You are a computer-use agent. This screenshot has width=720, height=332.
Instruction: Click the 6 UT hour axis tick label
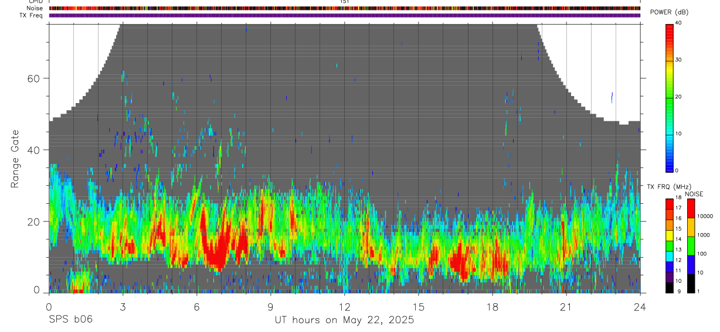coord(196,307)
